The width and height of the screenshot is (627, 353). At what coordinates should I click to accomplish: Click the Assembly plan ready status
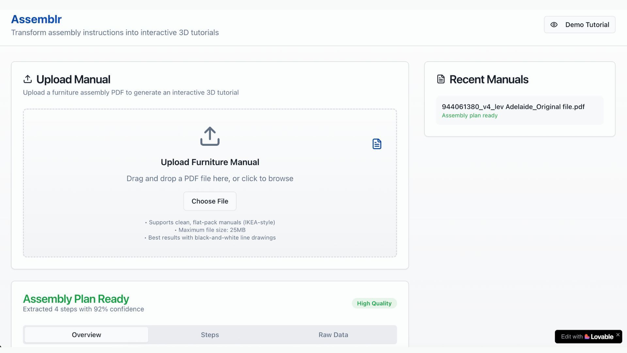click(470, 115)
